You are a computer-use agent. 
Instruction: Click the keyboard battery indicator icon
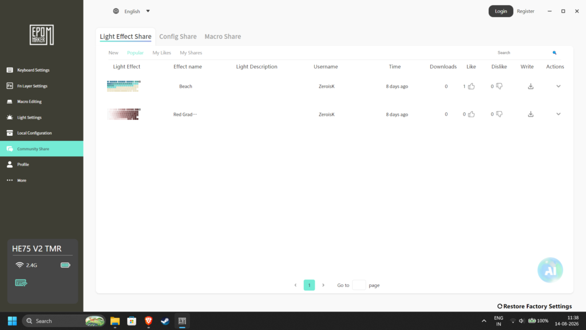[x=65, y=265]
